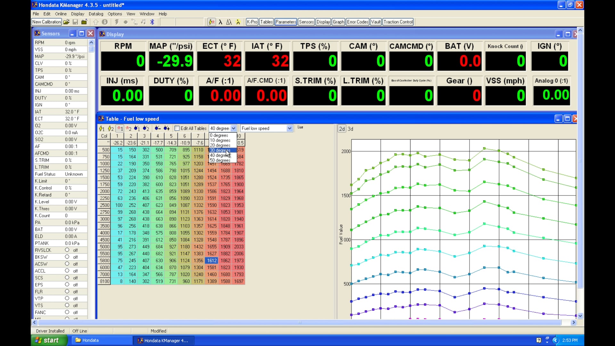615x346 pixels.
Task: Open a calibration file from disk
Action: point(66,22)
